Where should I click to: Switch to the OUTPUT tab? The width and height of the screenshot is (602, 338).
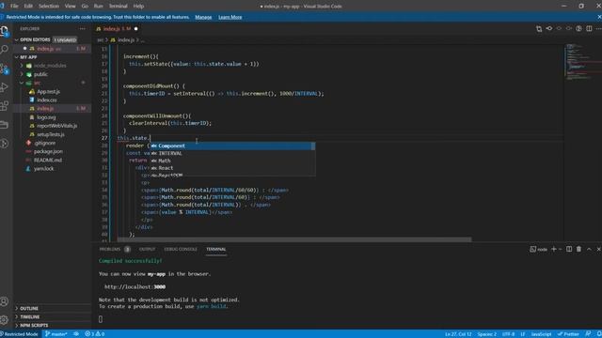pyautogui.click(x=147, y=249)
